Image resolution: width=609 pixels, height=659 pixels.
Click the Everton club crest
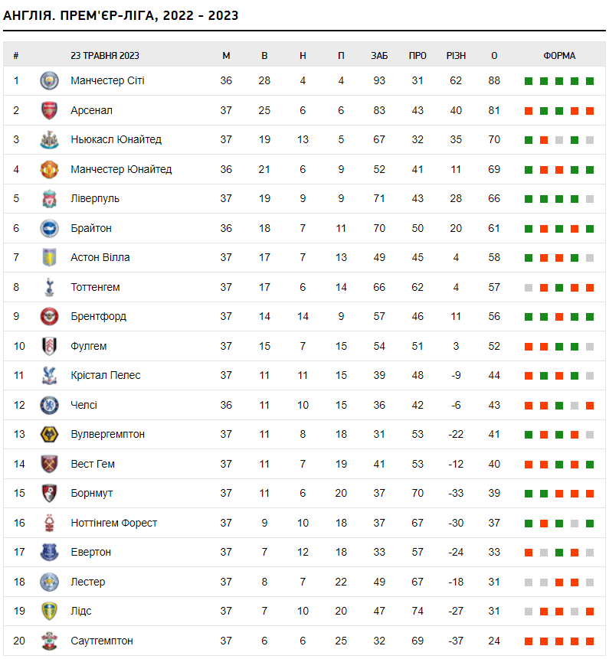[49, 552]
